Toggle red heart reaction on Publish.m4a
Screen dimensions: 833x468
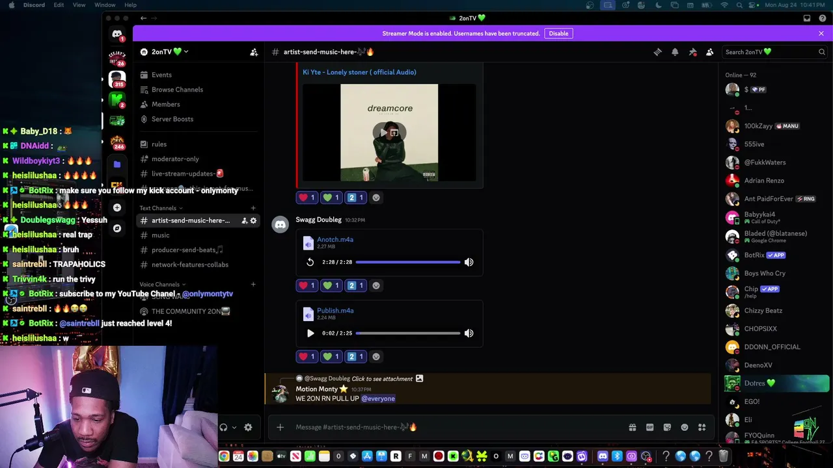click(x=307, y=356)
